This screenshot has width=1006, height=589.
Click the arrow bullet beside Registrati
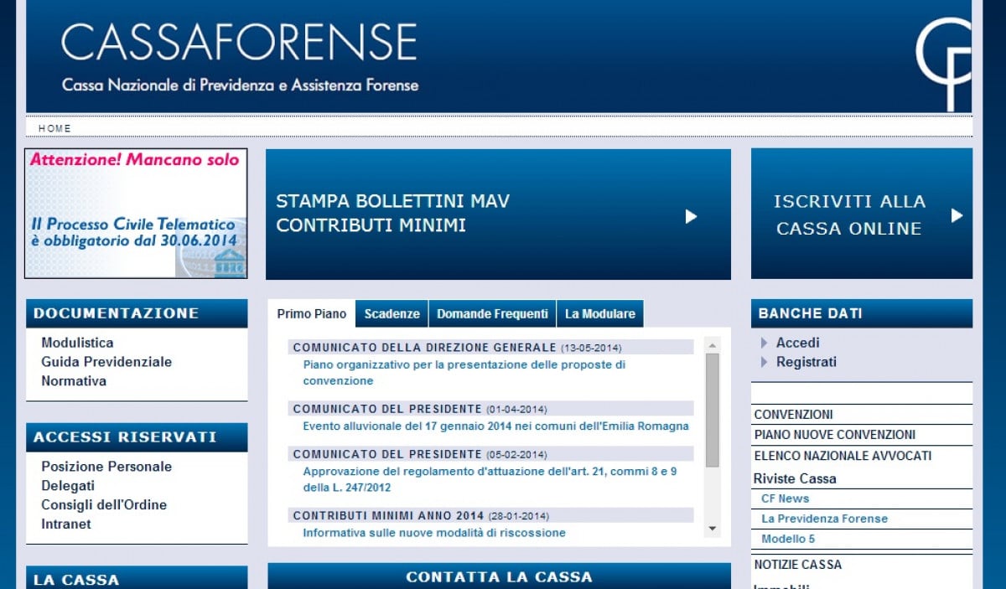(764, 362)
